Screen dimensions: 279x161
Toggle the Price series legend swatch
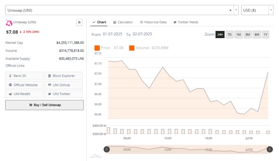coord(97,48)
